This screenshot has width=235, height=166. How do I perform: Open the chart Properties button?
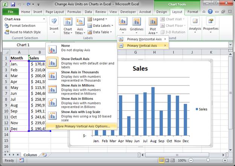coord(211,25)
